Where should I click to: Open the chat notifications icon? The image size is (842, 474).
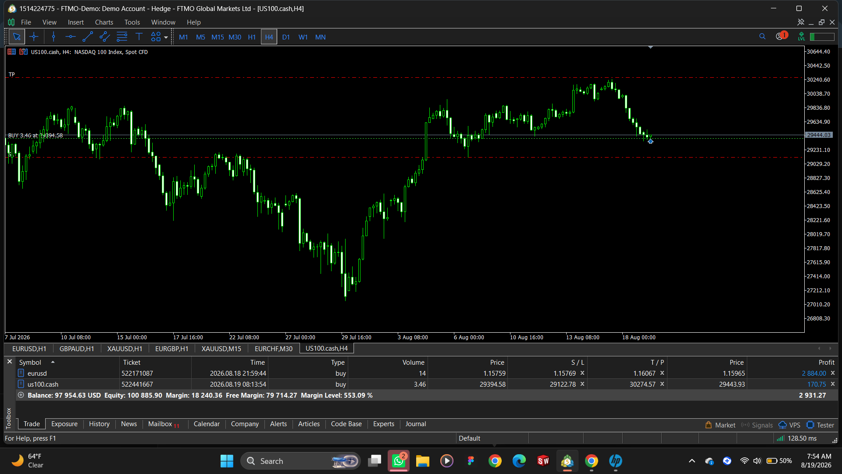780,36
